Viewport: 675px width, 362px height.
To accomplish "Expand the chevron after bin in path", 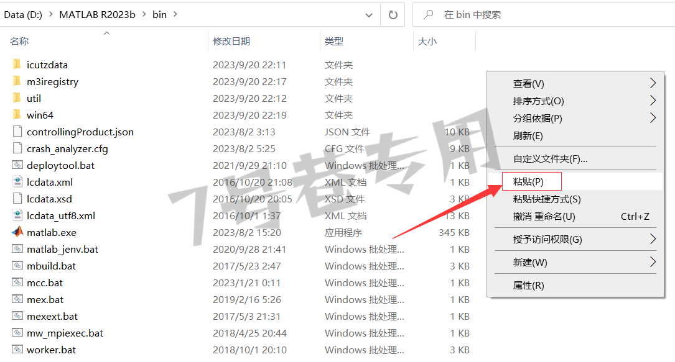I will click(175, 15).
